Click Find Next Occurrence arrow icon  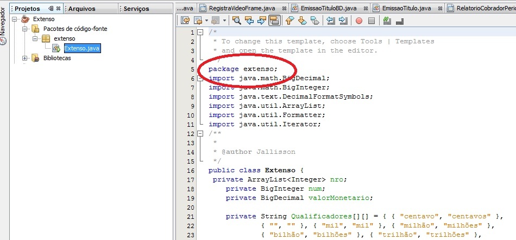coord(261,21)
